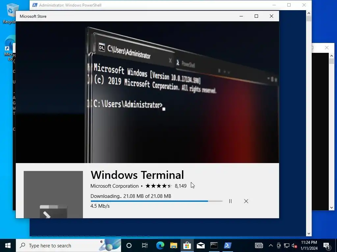
Task: Close the black console window behind PowerShell
Action: coord(327,48)
